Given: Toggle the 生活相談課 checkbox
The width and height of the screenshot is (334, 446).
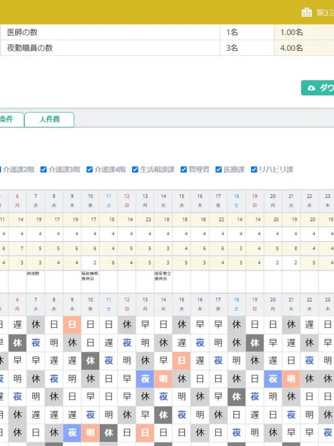Looking at the screenshot, I should click(x=135, y=169).
